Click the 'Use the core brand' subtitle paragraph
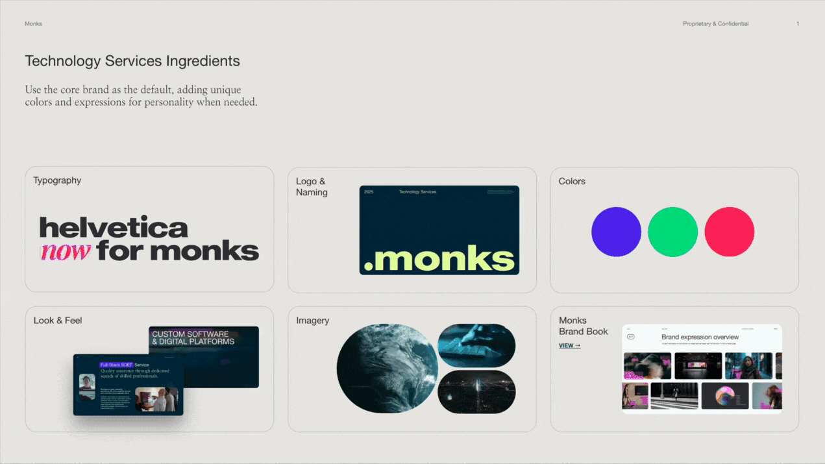This screenshot has height=464, width=825. (x=141, y=96)
